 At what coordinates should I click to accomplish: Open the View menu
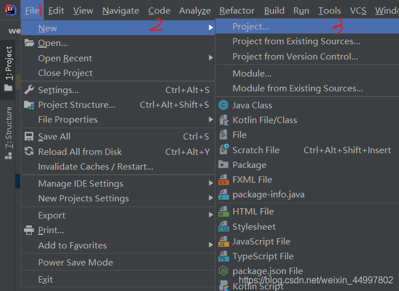pos(83,10)
